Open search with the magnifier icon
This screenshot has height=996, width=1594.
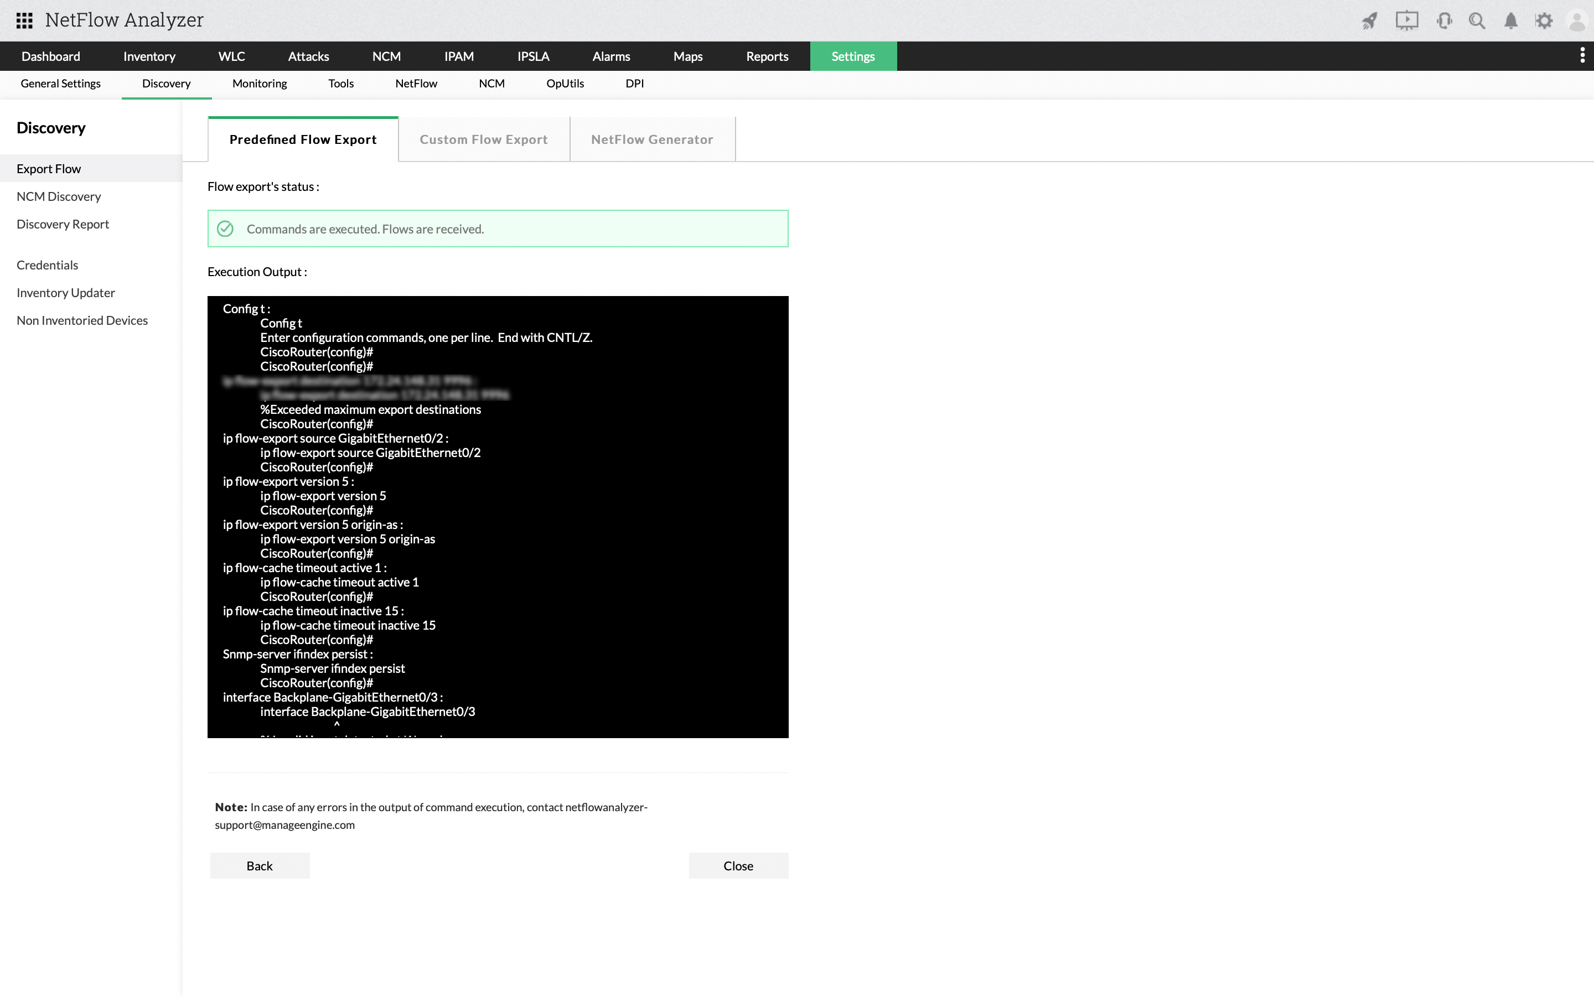[1477, 20]
